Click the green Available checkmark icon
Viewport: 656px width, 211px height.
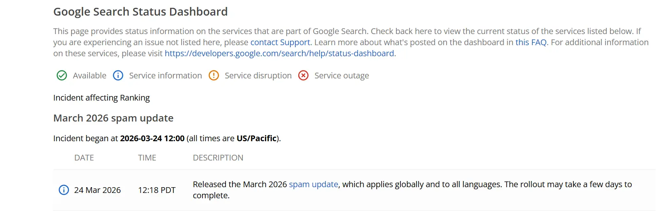(x=62, y=76)
